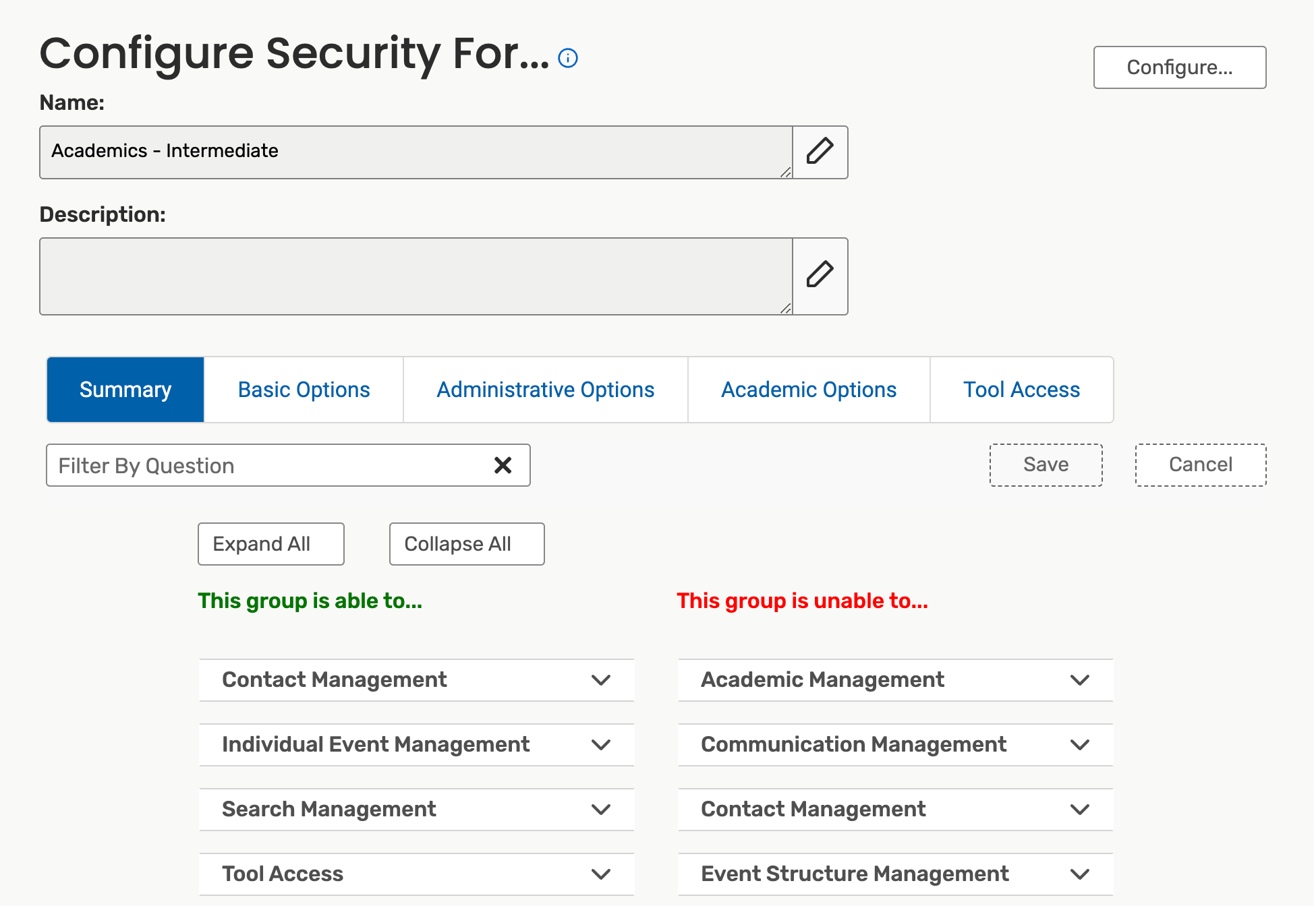This screenshot has width=1314, height=906.
Task: Click the pencil edit icon for Name
Action: click(x=820, y=152)
